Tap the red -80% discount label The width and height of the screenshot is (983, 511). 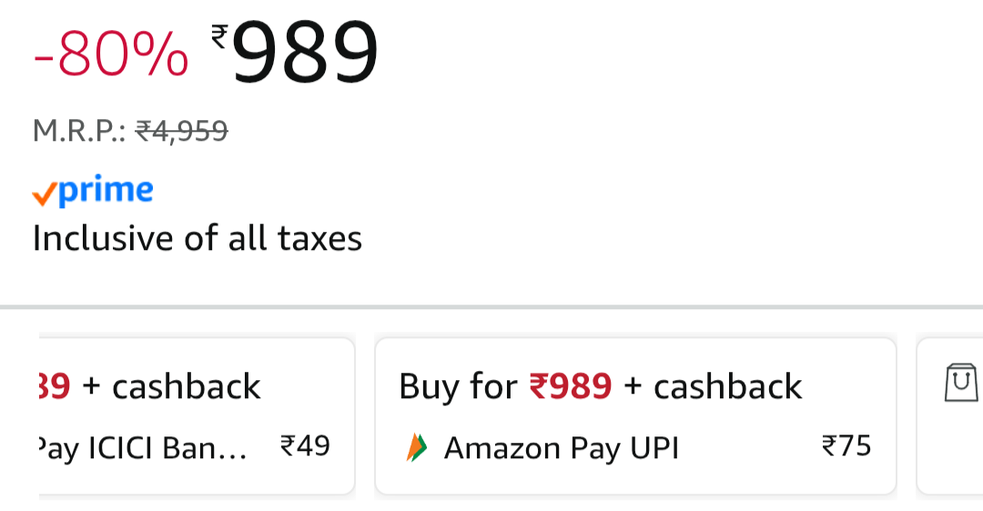[x=111, y=56]
